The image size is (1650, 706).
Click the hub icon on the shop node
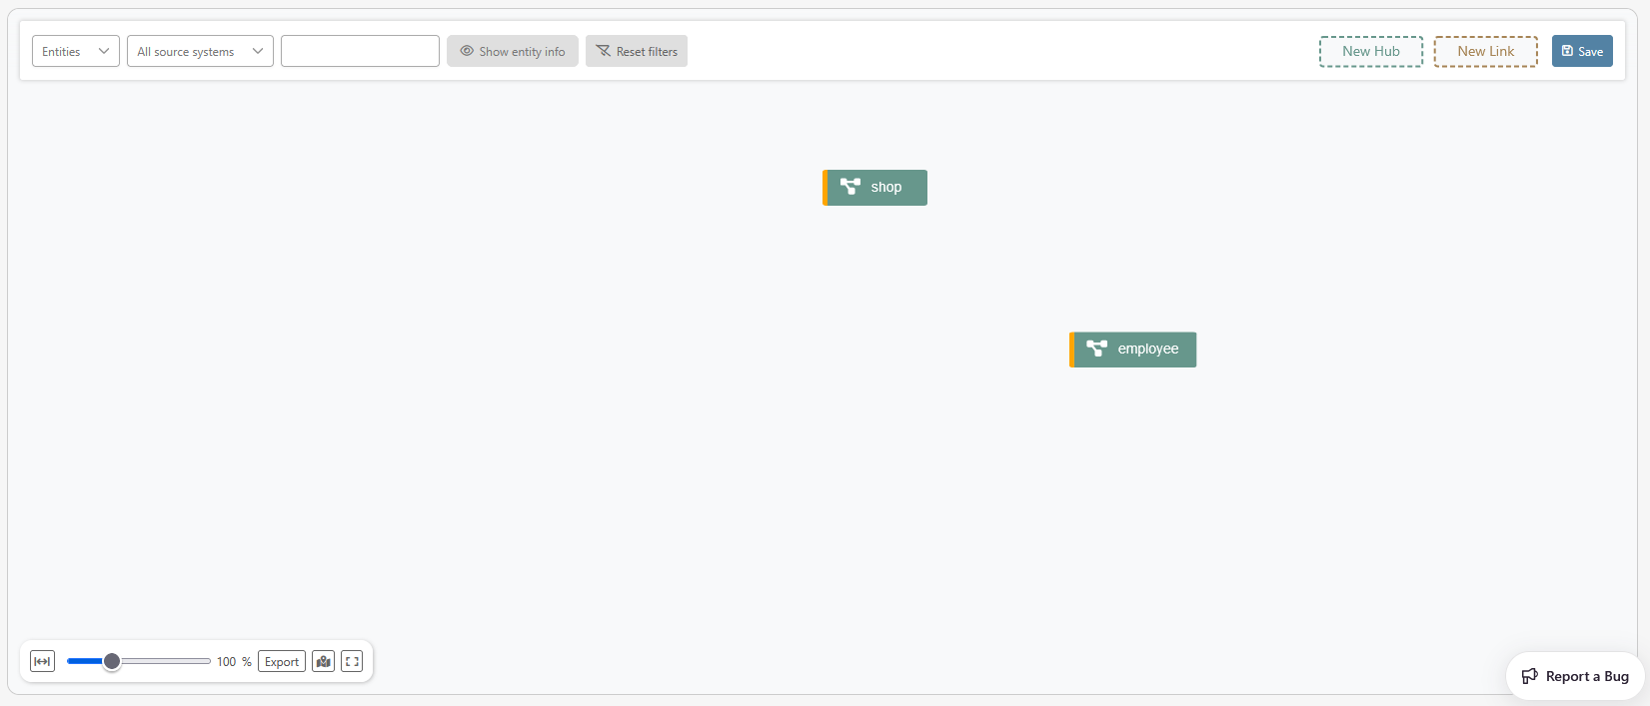pyautogui.click(x=850, y=187)
